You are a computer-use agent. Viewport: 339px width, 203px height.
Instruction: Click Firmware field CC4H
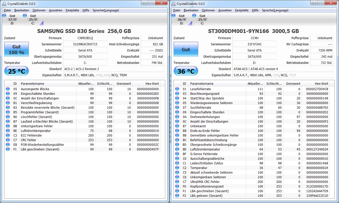click(255, 38)
